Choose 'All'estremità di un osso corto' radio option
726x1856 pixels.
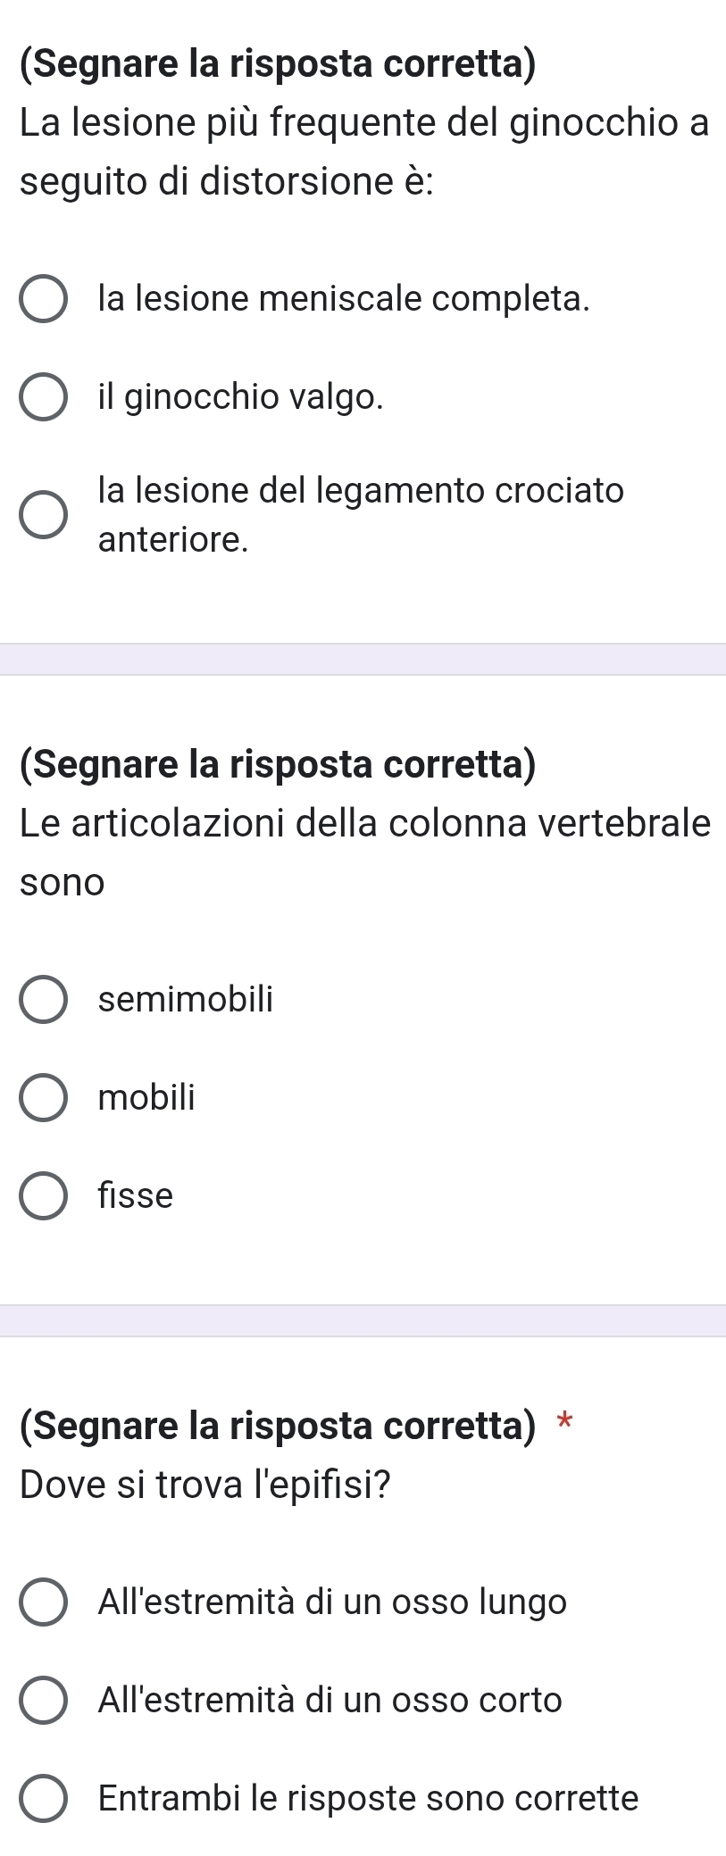[43, 1700]
